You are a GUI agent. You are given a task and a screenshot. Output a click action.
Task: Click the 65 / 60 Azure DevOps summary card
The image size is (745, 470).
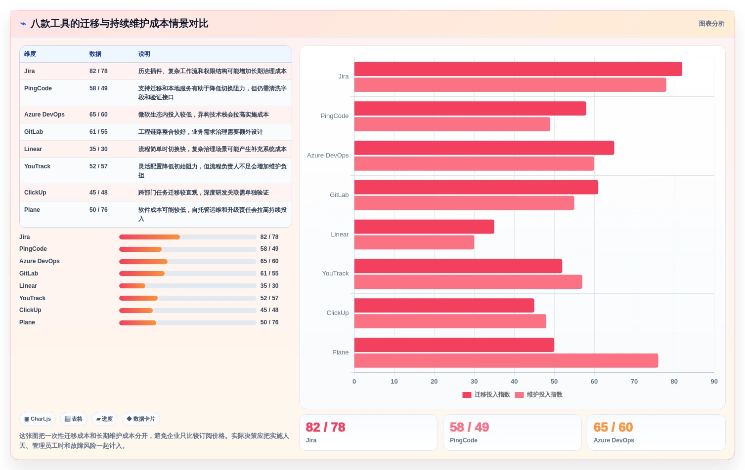click(656, 432)
